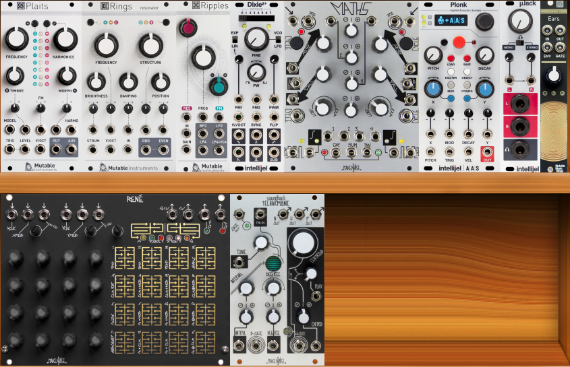Click the Rings EVEN output jack

(x=163, y=149)
